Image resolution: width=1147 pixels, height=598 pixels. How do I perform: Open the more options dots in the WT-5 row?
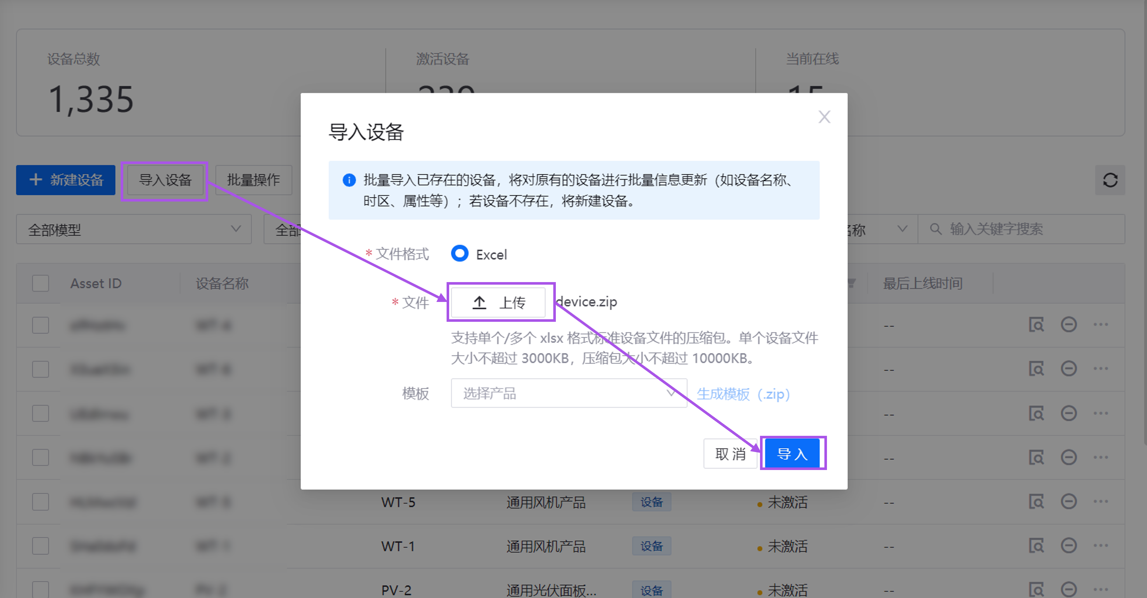1101,502
